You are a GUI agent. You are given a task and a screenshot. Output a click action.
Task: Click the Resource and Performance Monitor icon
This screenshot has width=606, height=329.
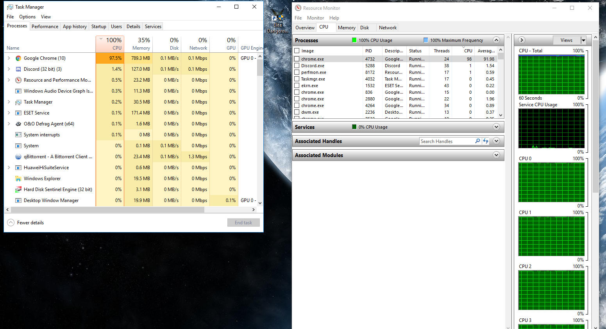click(x=18, y=80)
